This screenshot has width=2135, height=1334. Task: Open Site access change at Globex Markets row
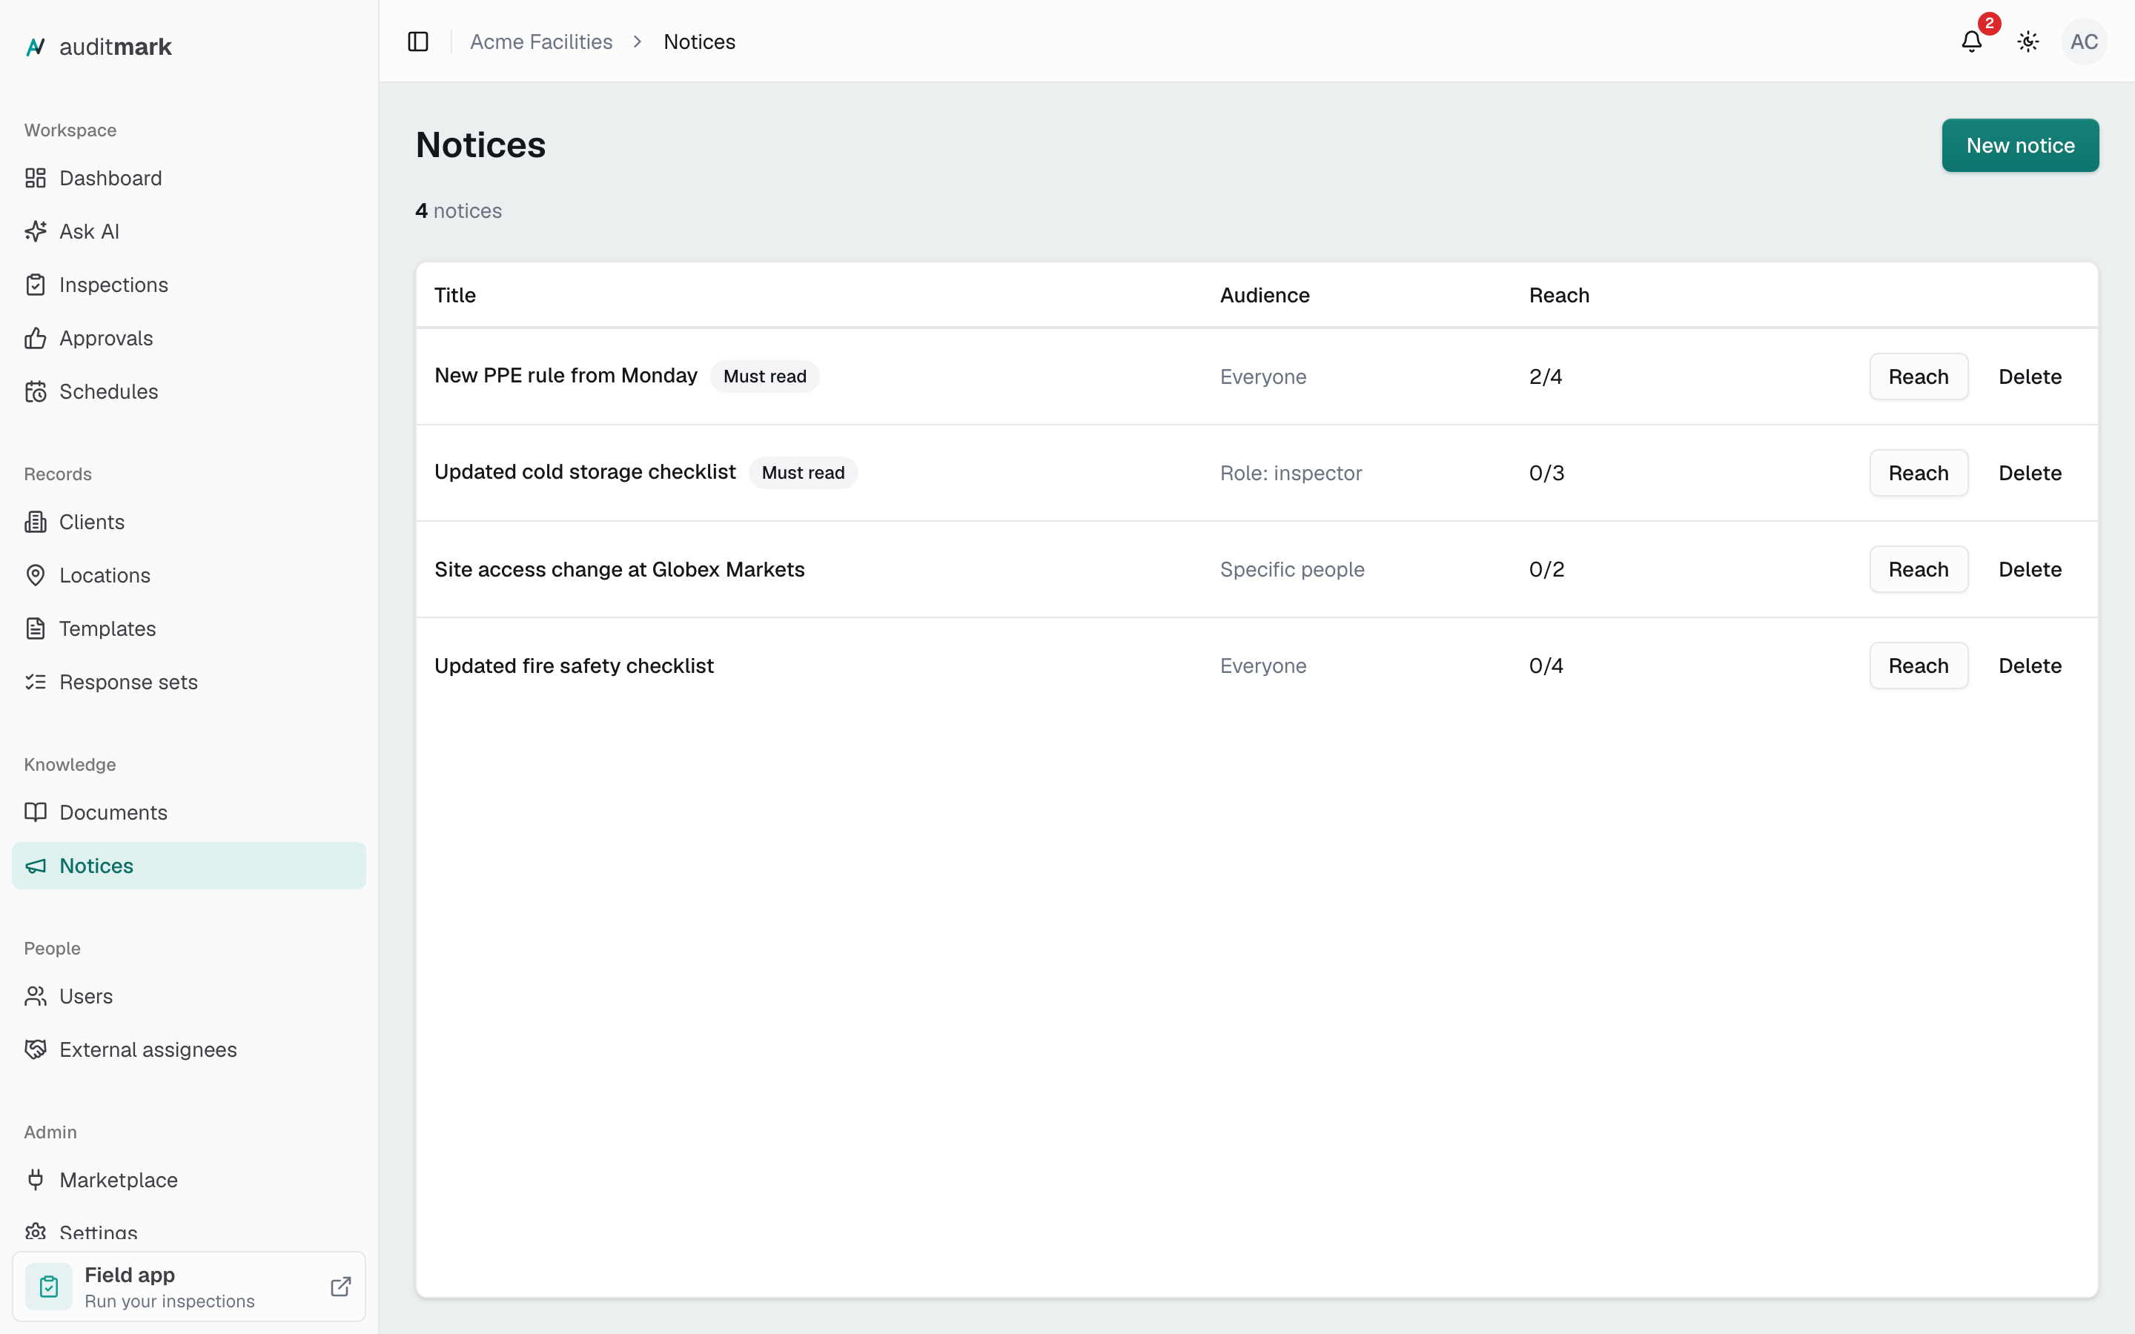tap(1257, 570)
